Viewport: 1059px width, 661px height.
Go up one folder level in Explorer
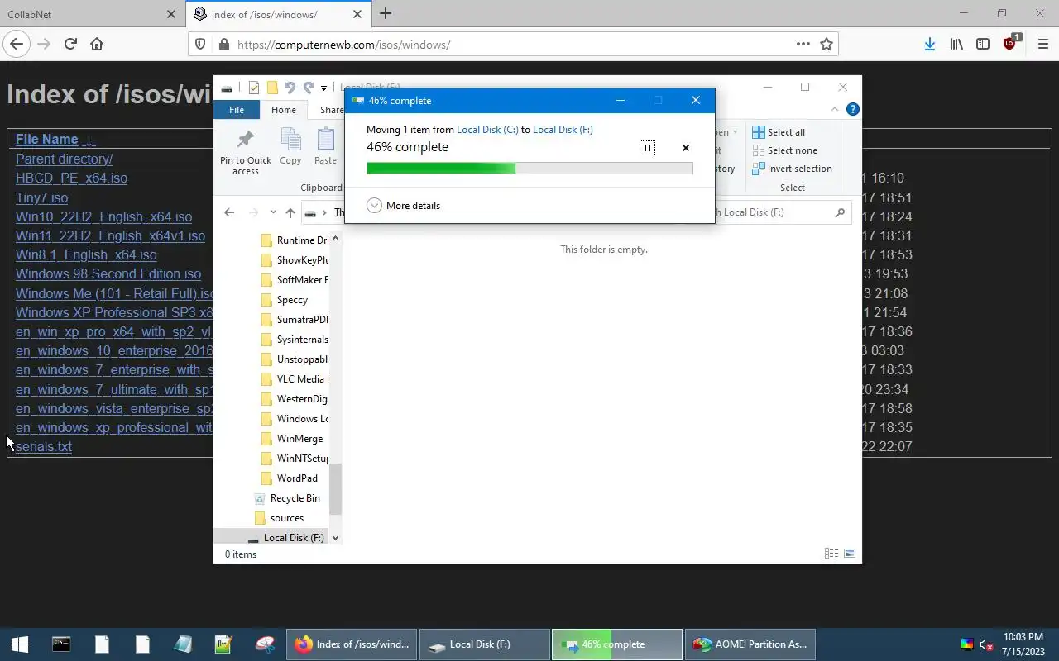click(x=290, y=212)
